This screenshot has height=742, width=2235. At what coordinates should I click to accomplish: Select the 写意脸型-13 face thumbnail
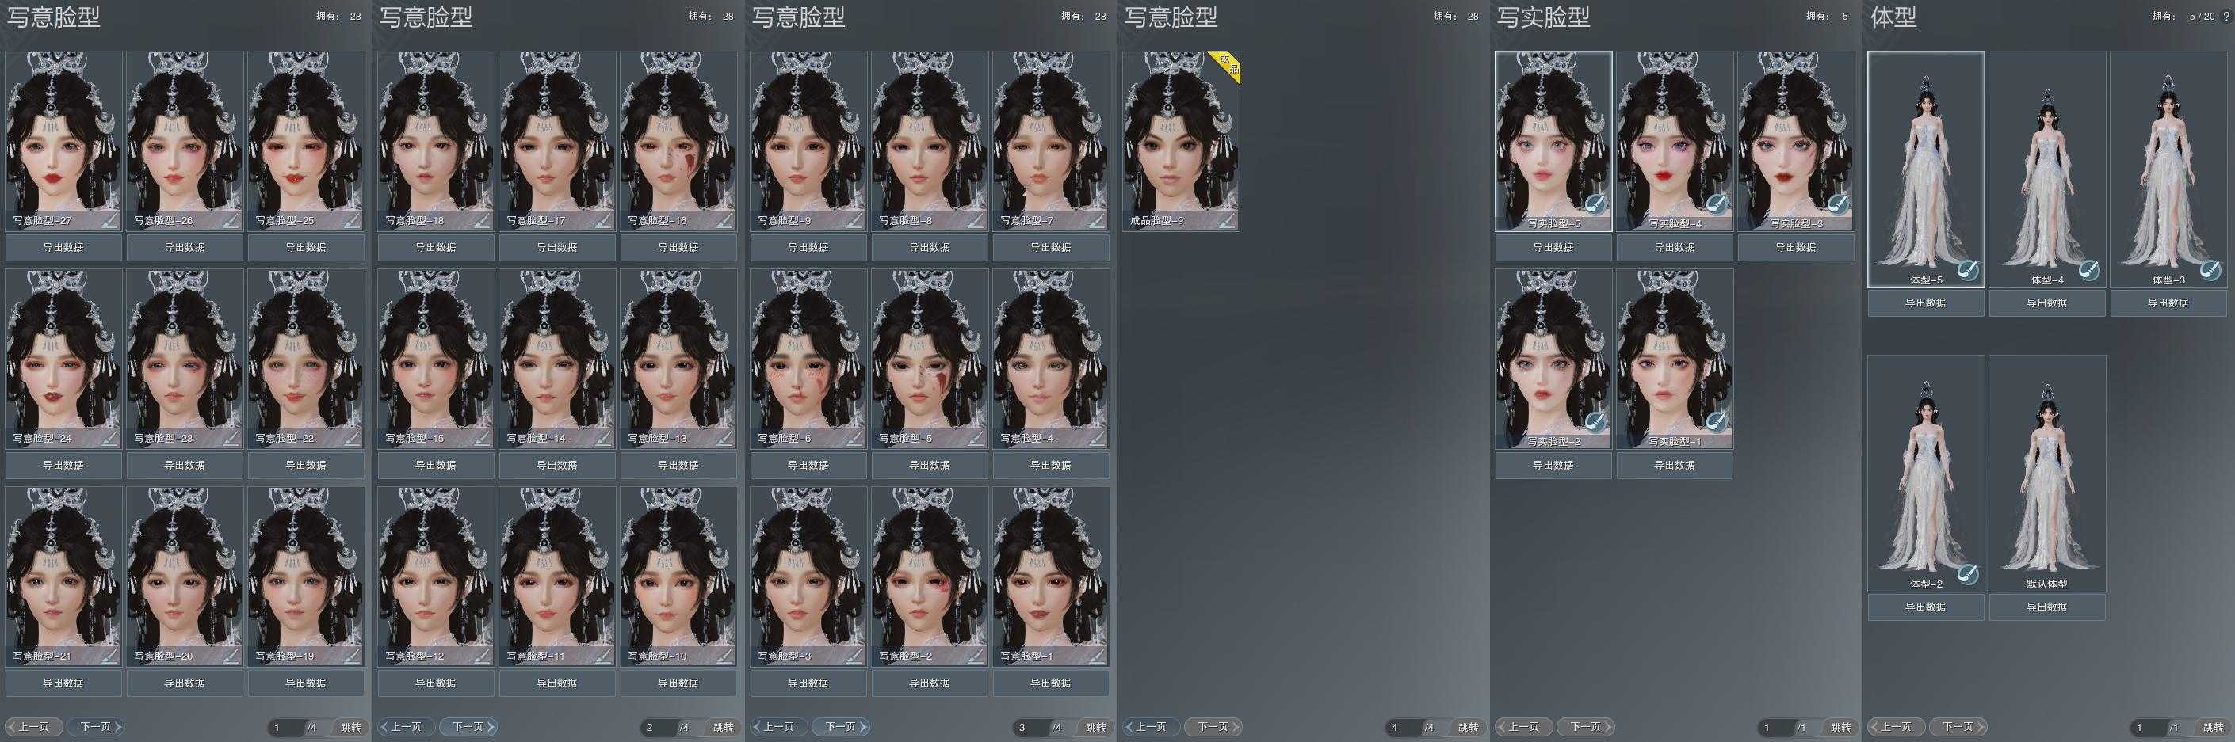678,356
